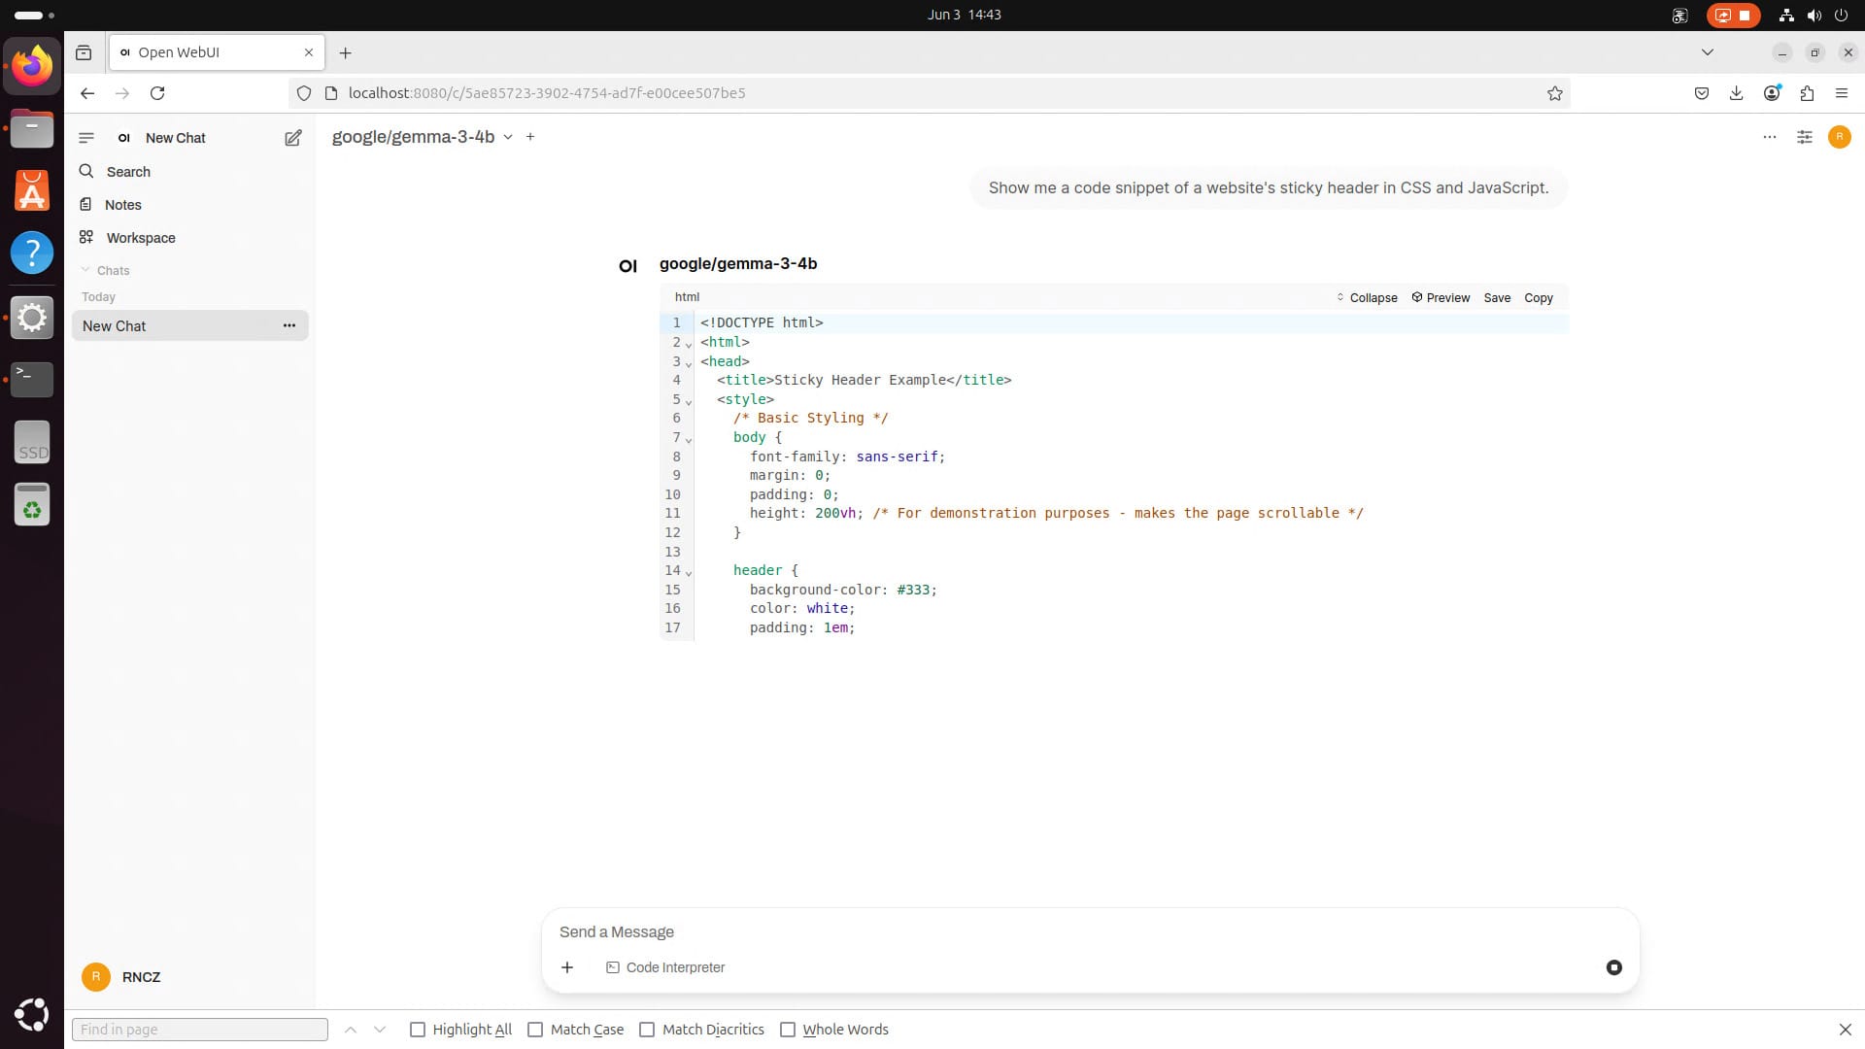Click the Find in page field
Image resolution: width=1865 pixels, height=1049 pixels.
coord(200,1030)
